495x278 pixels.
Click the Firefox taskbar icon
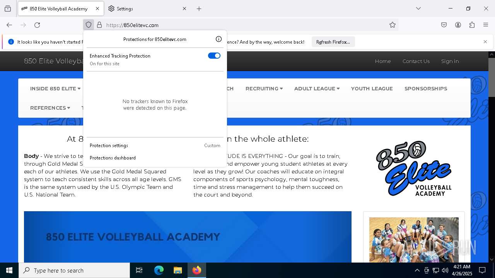coord(197,270)
